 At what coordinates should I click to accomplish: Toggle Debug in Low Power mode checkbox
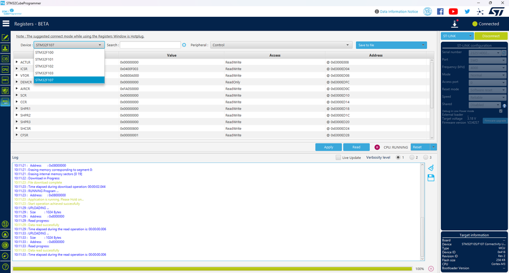[x=500, y=111]
